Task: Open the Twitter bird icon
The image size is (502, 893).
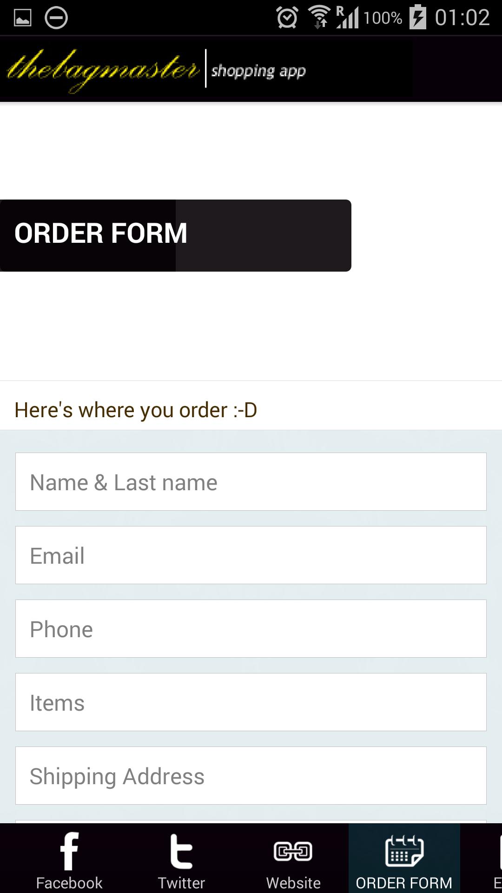Action: point(182,853)
